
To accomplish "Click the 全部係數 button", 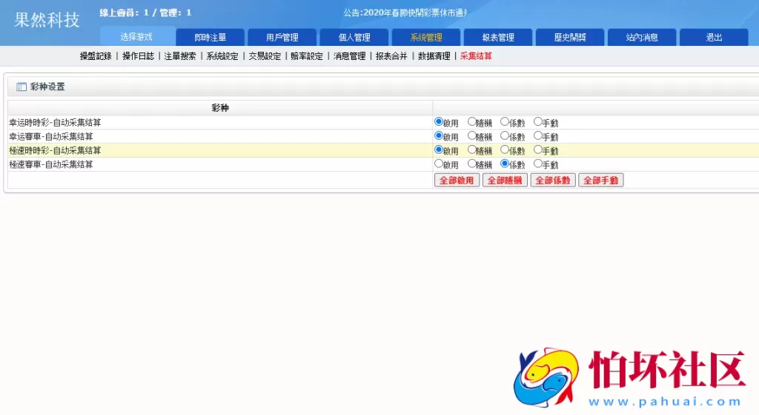I will [x=553, y=180].
